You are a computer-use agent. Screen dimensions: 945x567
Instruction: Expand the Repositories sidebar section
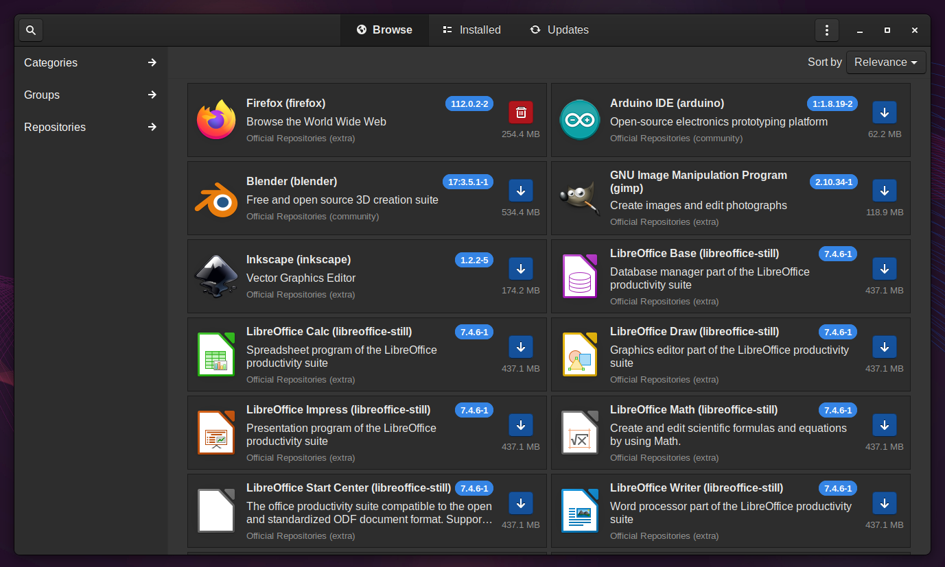(x=91, y=127)
